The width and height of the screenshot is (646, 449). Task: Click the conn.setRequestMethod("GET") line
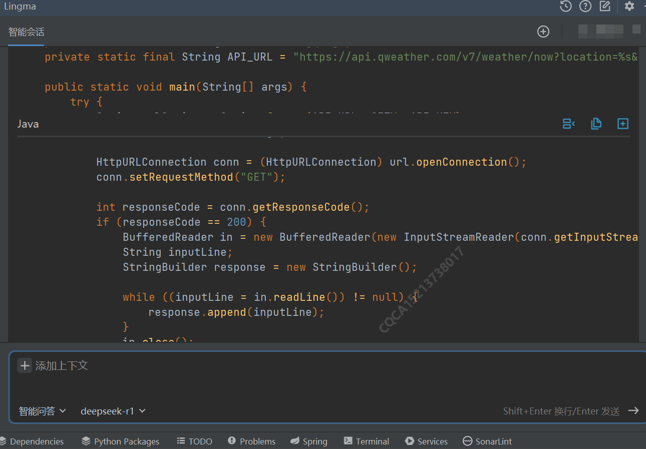(191, 177)
